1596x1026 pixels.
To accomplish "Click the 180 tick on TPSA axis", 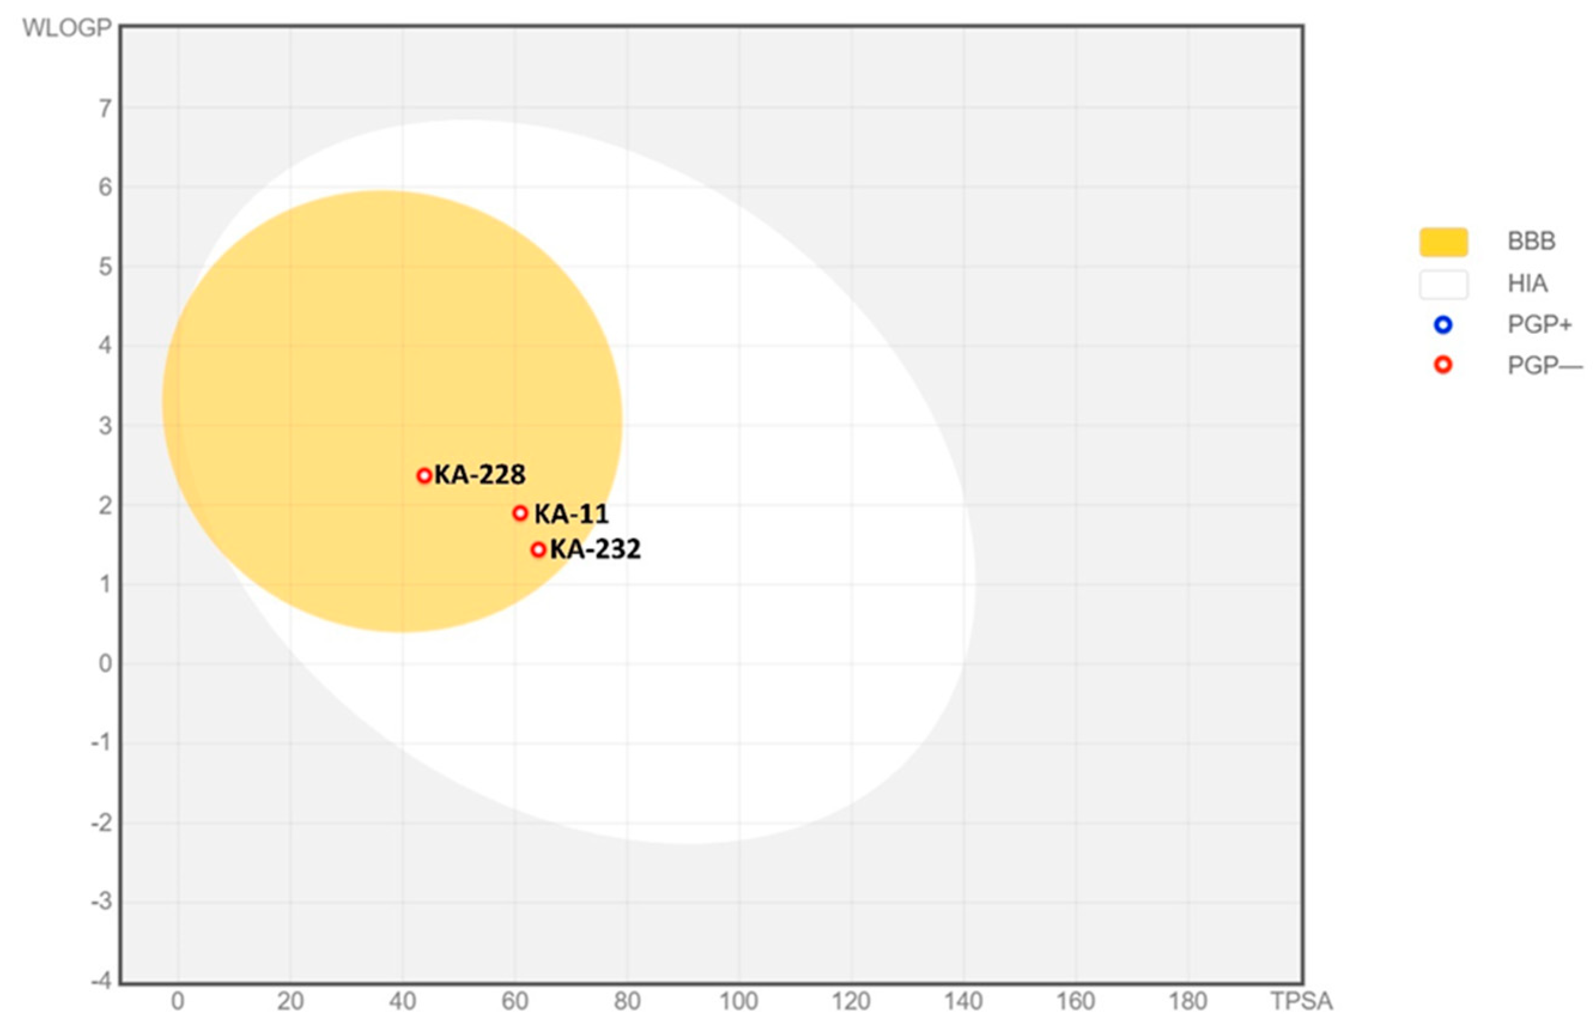I will tap(1188, 1001).
